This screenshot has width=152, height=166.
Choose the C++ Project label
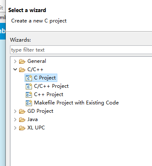pos(49,94)
